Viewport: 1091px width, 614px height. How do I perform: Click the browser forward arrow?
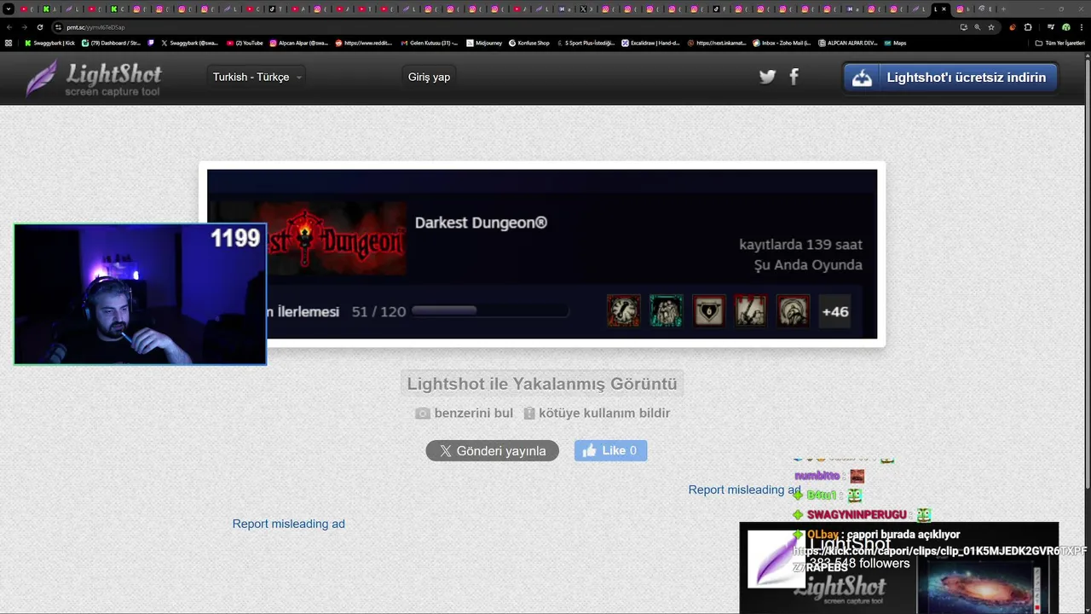(24, 27)
